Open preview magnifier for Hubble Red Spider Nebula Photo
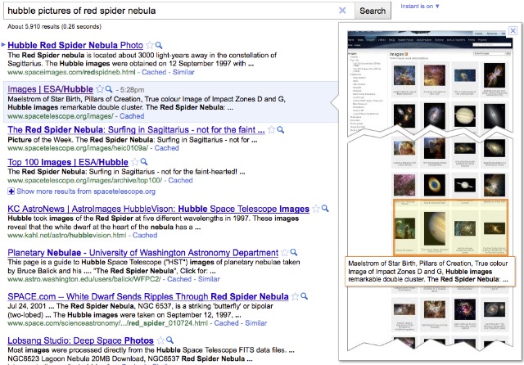 (158, 45)
